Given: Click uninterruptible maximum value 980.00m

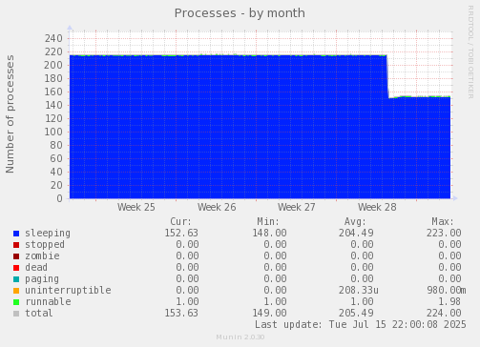Looking at the screenshot, I should [x=447, y=291].
